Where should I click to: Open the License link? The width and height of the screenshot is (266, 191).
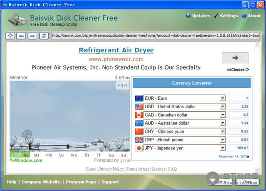pyautogui.click(x=158, y=169)
